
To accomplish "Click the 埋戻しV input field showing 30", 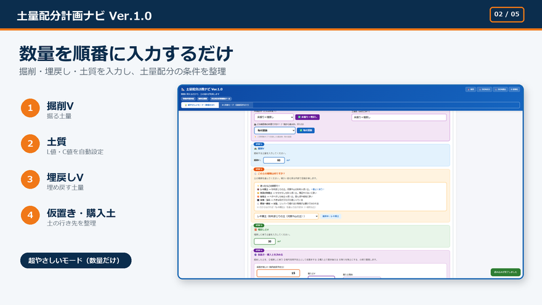I will click(x=265, y=242).
